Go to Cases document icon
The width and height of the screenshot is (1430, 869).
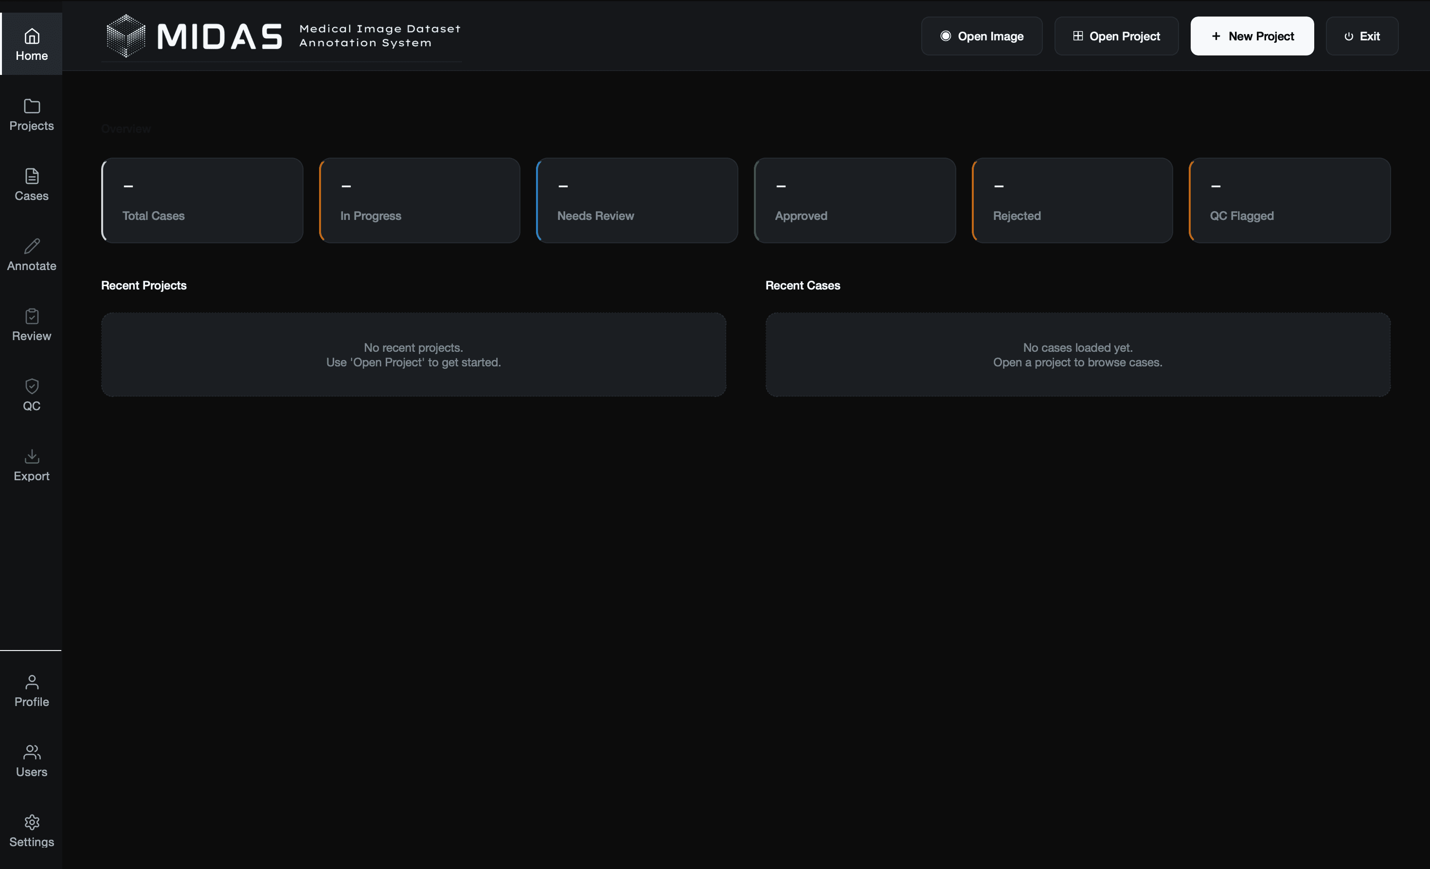pos(31,177)
